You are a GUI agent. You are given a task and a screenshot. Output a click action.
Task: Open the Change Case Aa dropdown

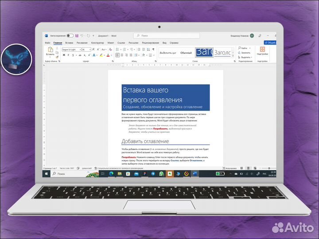104,50
